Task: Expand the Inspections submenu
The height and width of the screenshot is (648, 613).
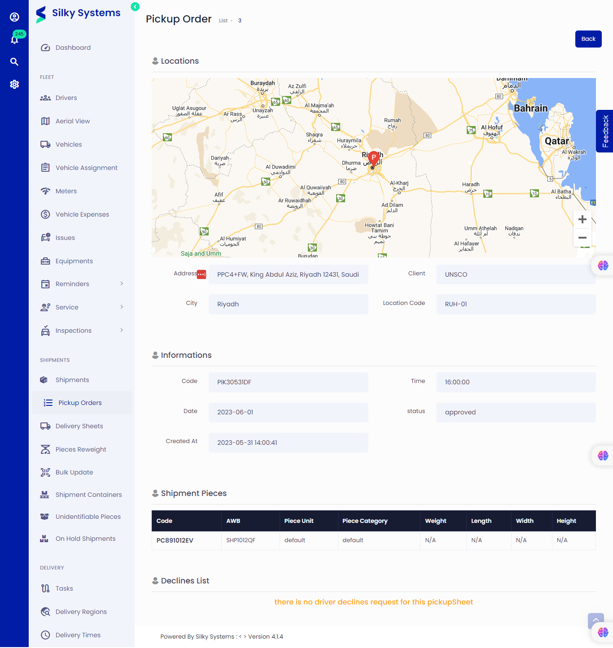Action: point(122,331)
